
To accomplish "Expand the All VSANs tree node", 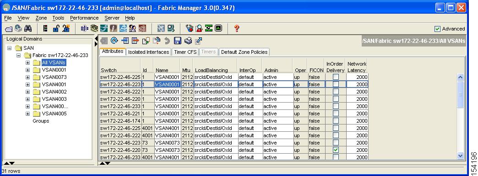I will pyautogui.click(x=28, y=62).
